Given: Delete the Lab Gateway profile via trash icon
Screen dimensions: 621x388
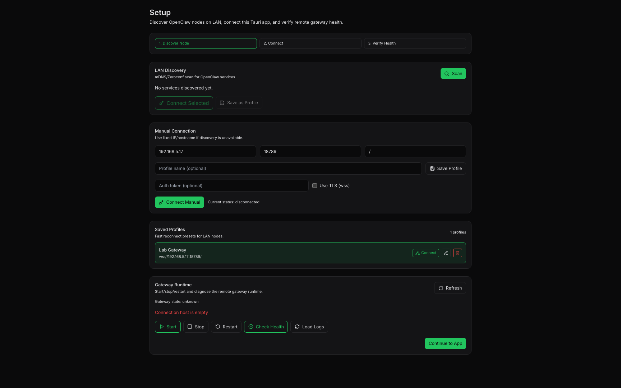Looking at the screenshot, I should coord(457,253).
